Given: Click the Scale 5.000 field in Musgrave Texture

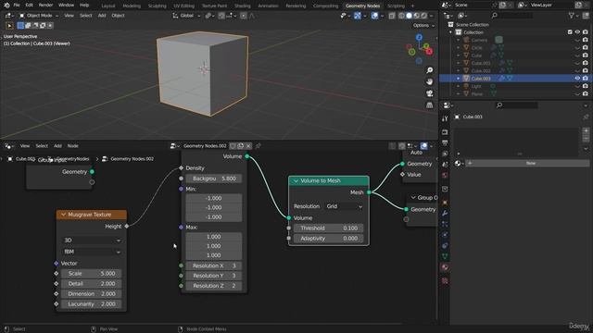Looking at the screenshot, I should click(91, 274).
